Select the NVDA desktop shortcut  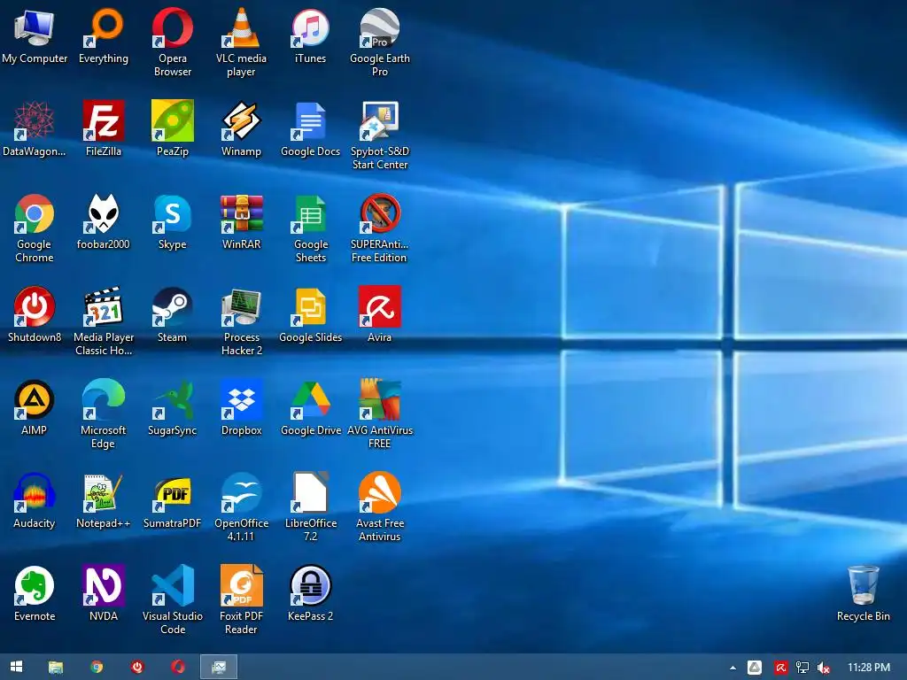coord(103,593)
